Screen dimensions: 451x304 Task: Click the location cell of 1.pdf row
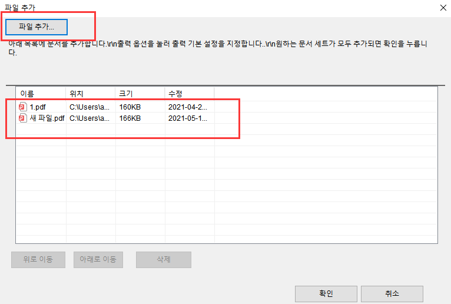tap(89, 107)
